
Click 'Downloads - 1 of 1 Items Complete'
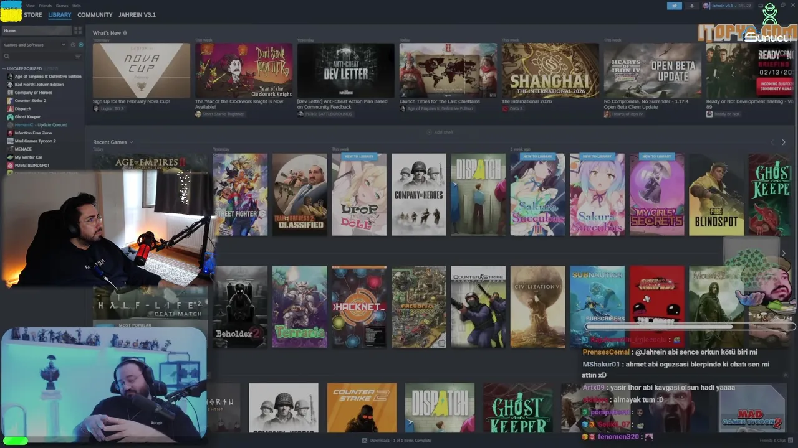tap(401, 441)
